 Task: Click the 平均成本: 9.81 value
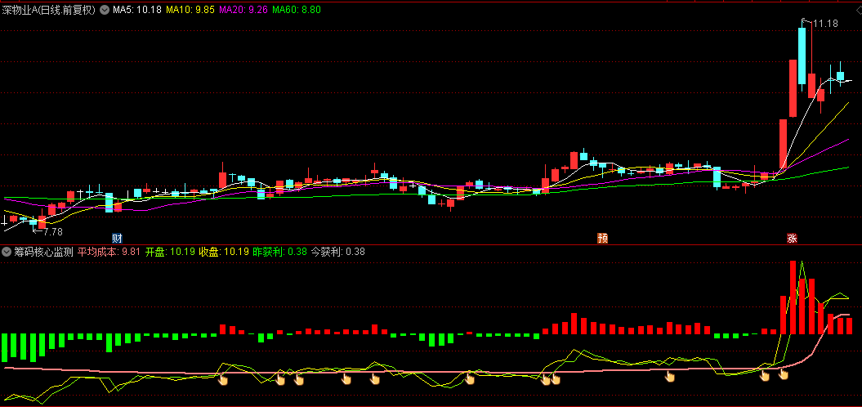[x=109, y=252]
